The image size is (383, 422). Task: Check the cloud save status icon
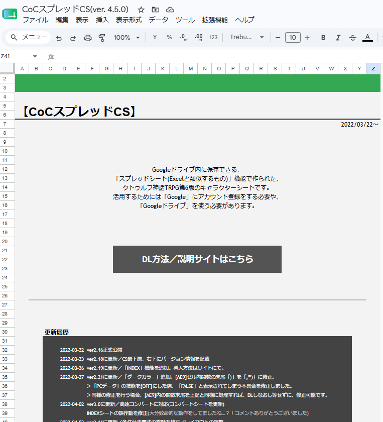[170, 10]
